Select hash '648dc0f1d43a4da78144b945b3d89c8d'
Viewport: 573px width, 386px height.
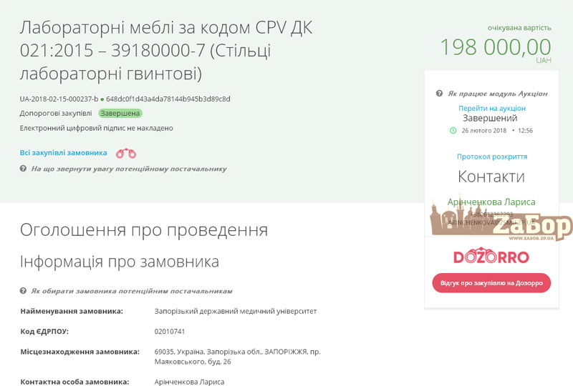tap(168, 99)
